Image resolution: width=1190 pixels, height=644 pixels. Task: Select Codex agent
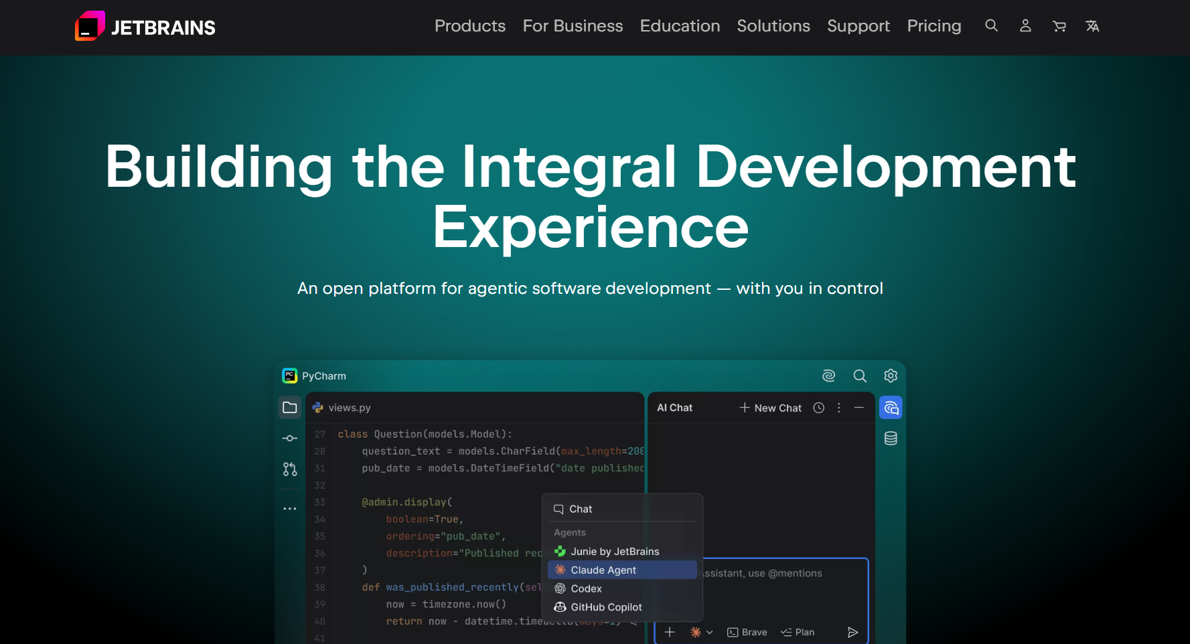[622, 588]
